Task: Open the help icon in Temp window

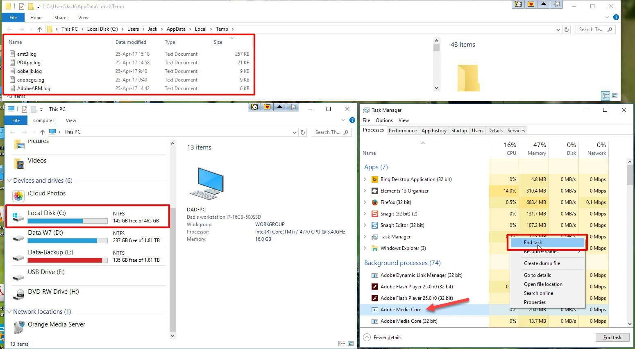Action: tap(616, 17)
